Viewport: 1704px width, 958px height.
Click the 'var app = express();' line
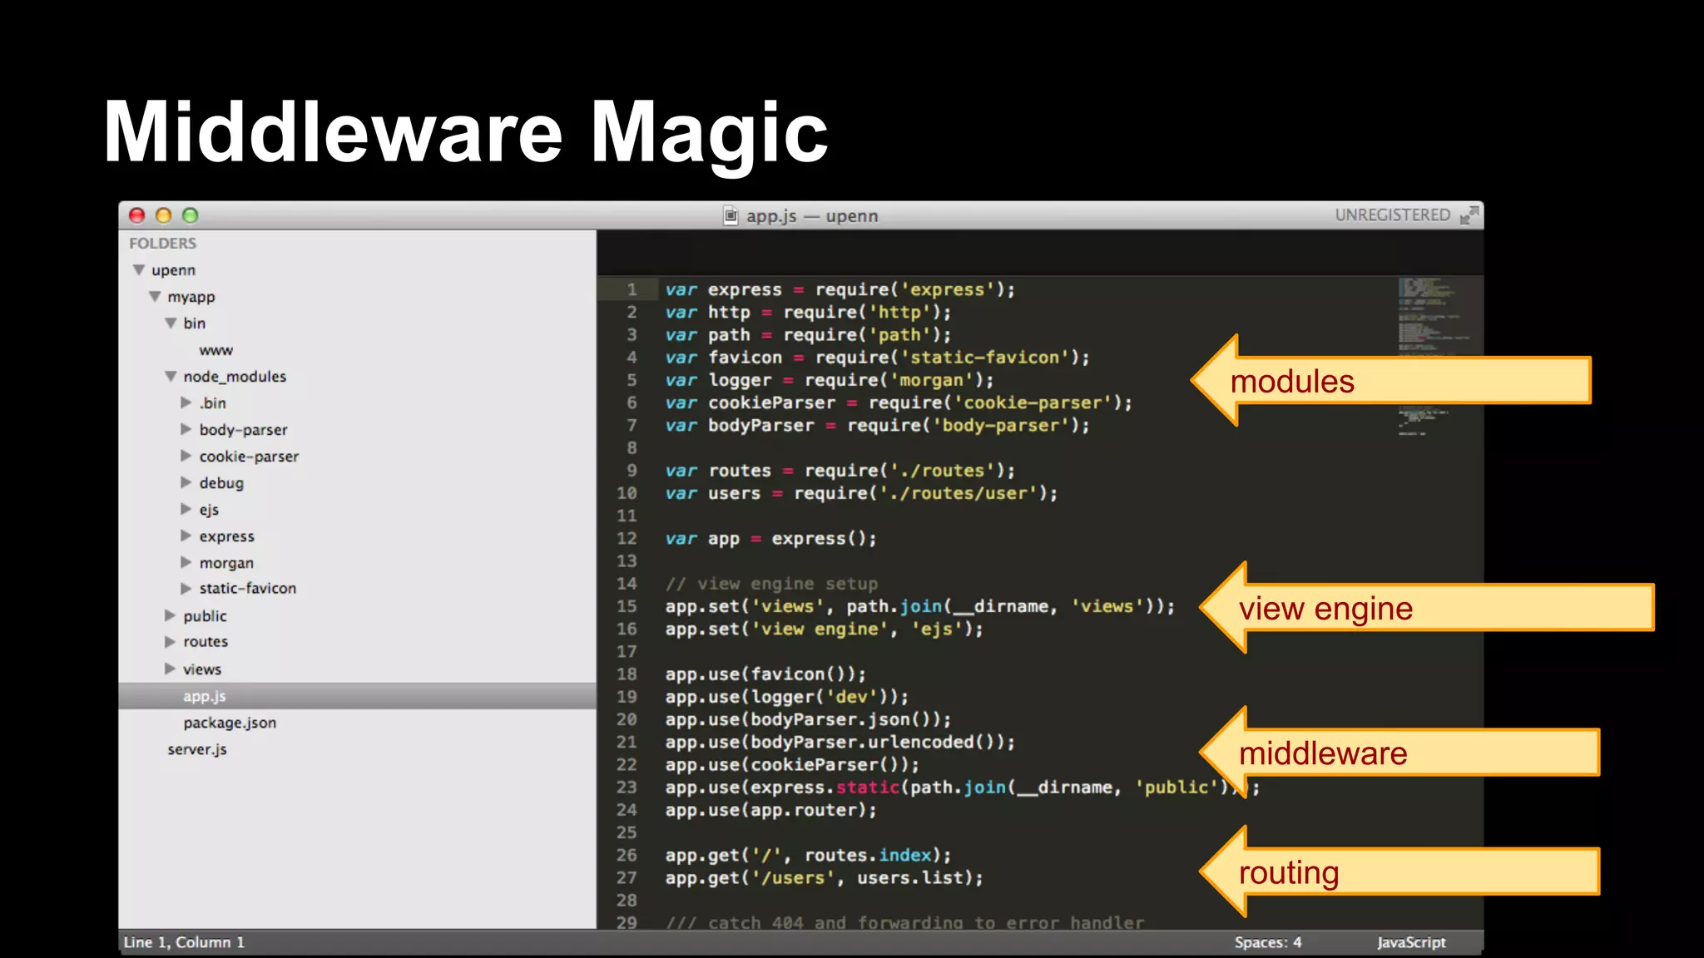[x=770, y=539]
